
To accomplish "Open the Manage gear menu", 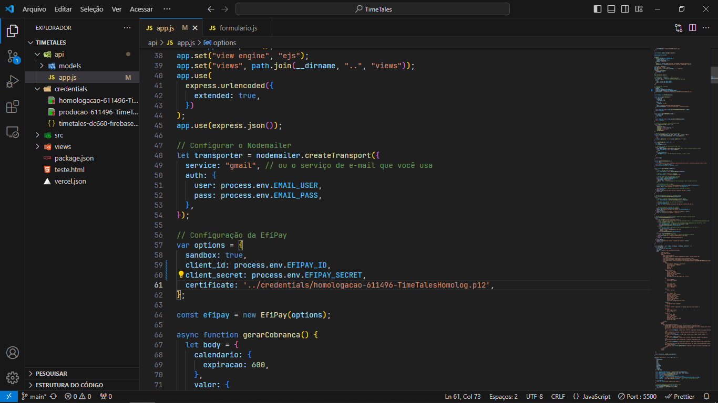I will click(13, 378).
